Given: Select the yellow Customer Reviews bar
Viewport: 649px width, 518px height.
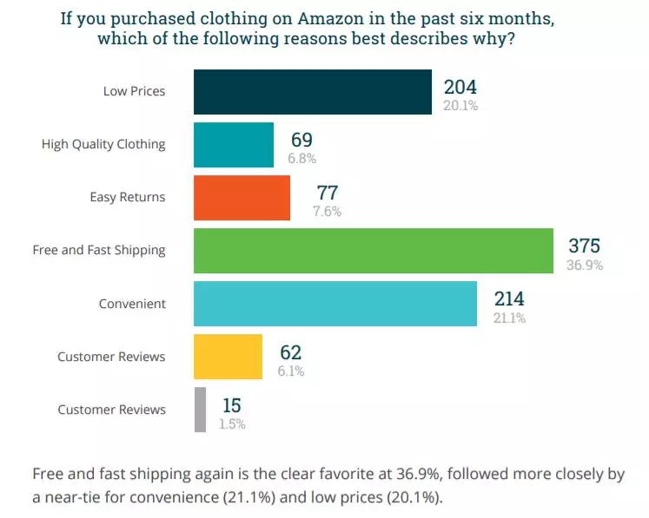Looking at the screenshot, I should point(228,357).
